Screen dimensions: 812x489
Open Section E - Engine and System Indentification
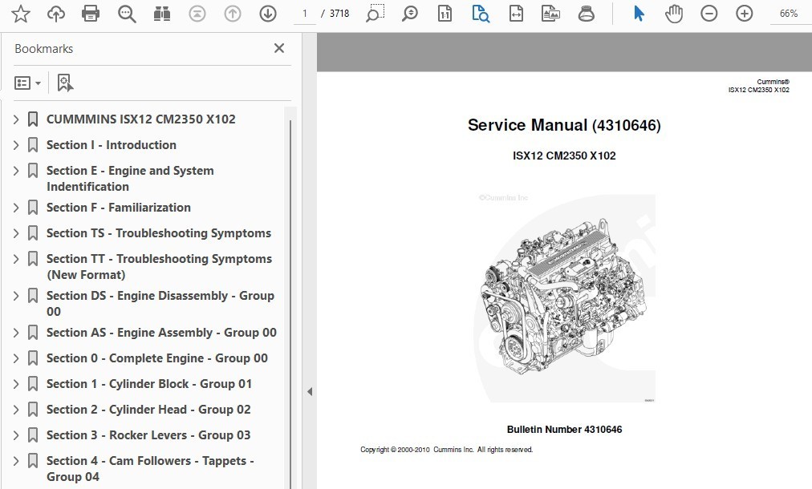point(130,179)
